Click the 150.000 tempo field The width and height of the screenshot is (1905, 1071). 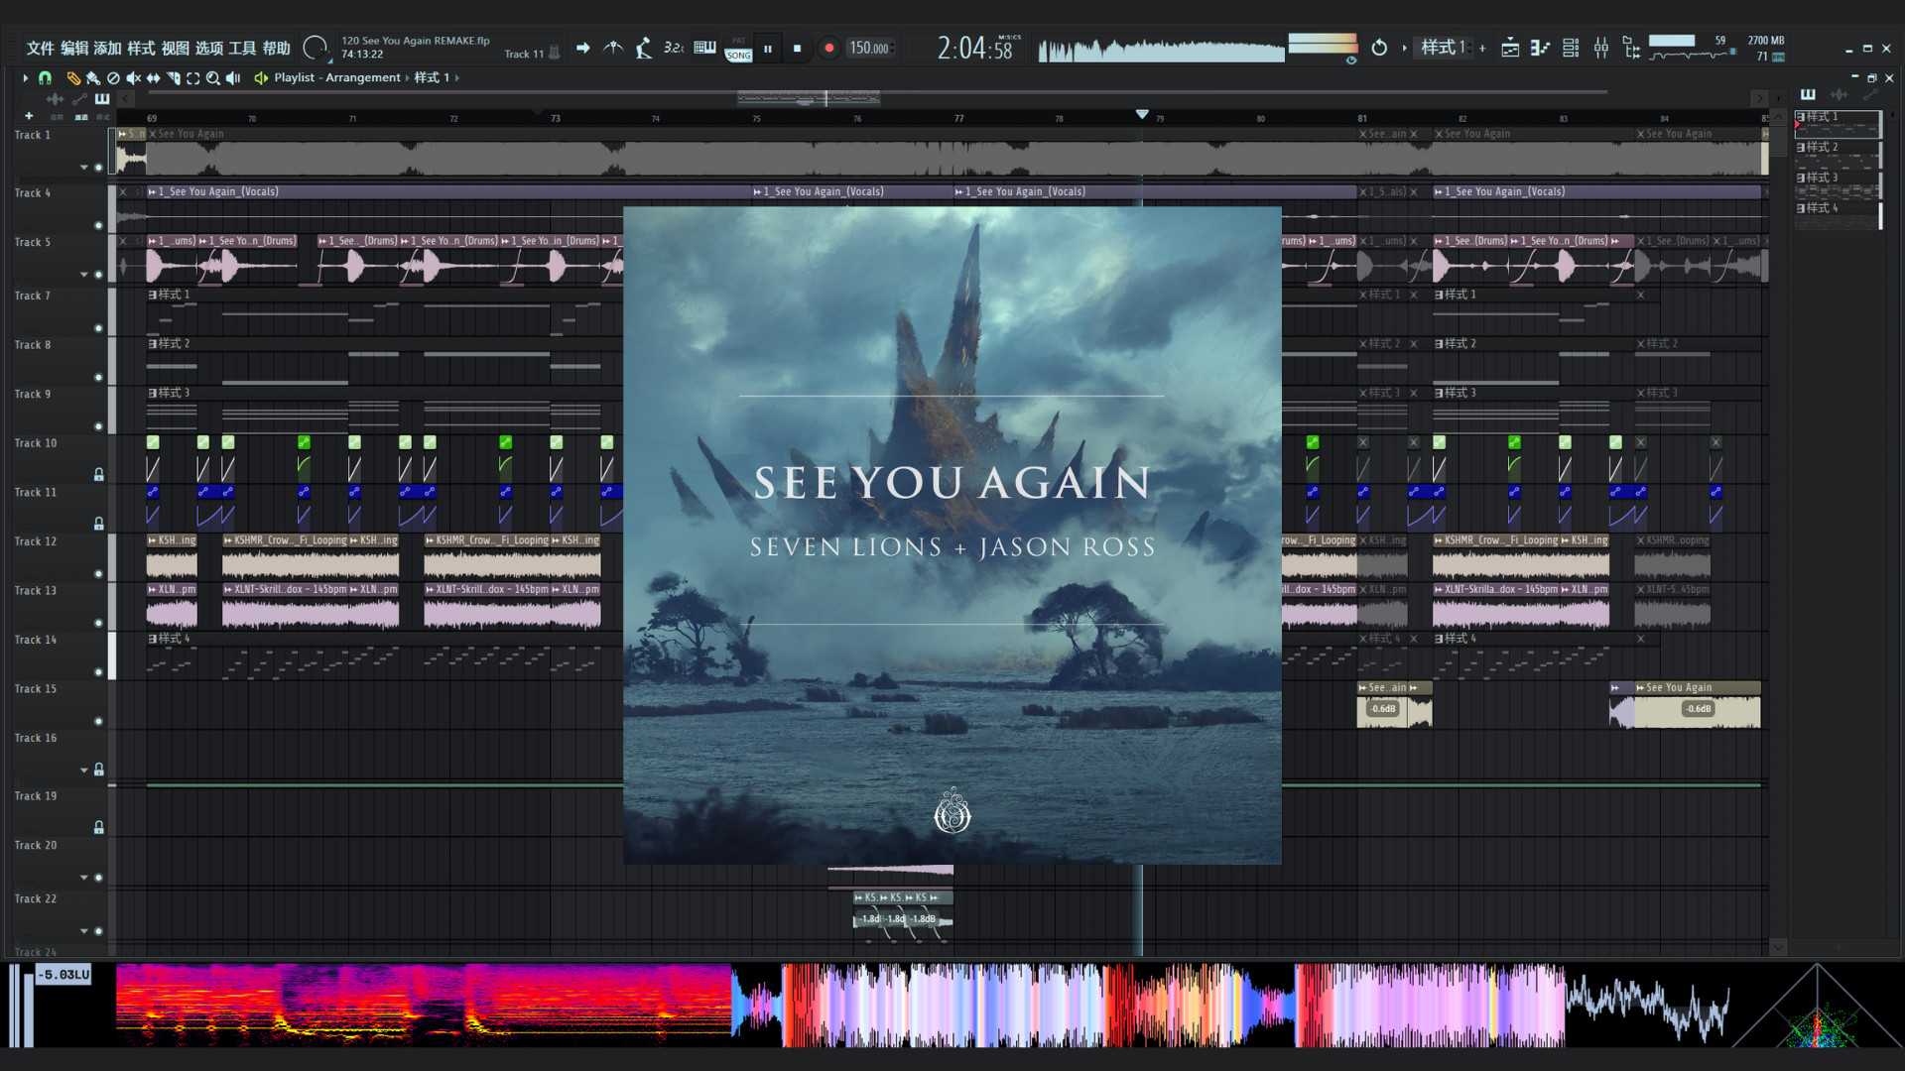[870, 48]
